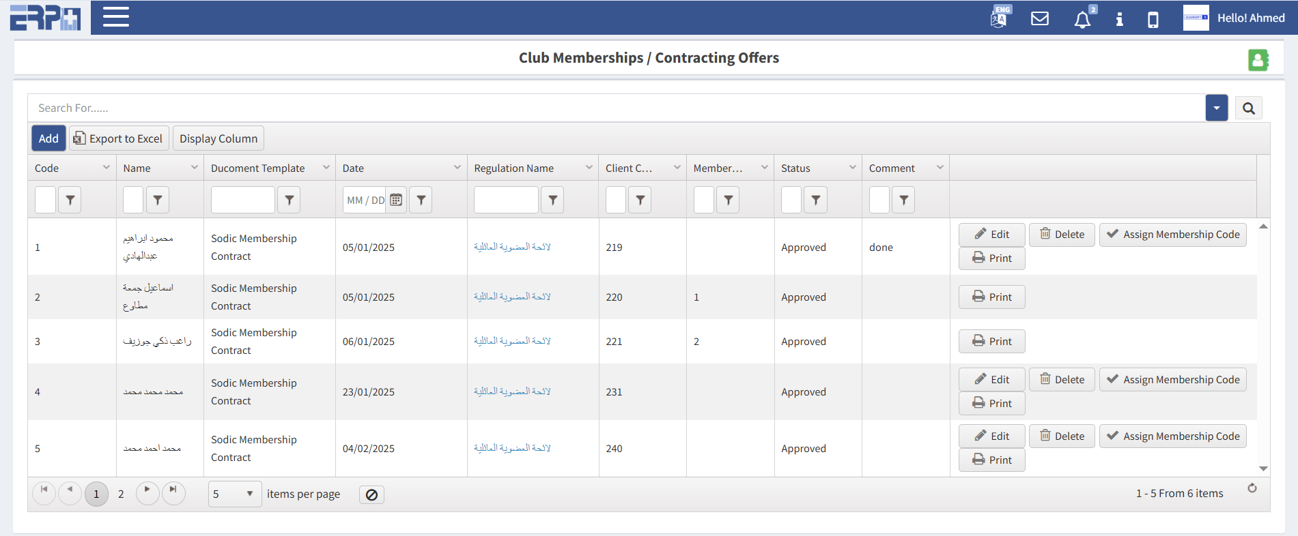Assign Membership Code for row 1
The image size is (1298, 536).
pos(1172,235)
